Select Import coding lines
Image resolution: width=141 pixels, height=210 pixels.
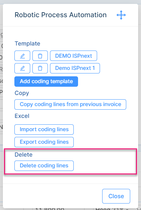tap(44, 129)
